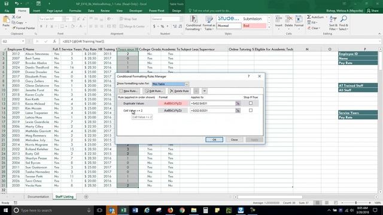Click the Delete Rule button
This screenshot has height=215, width=383.
(x=180, y=91)
